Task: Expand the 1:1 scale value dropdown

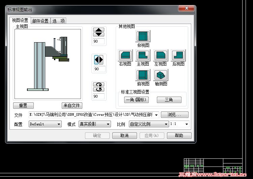Action: click(187, 124)
